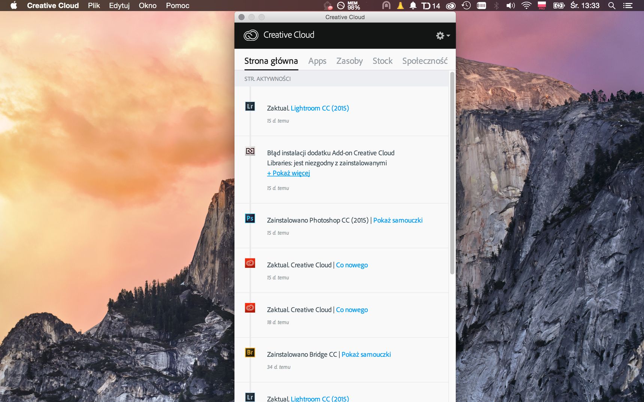This screenshot has width=644, height=402.
Task: Click 'Zainstalowano Photoshop CC (2015)' text
Action: pos(318,220)
